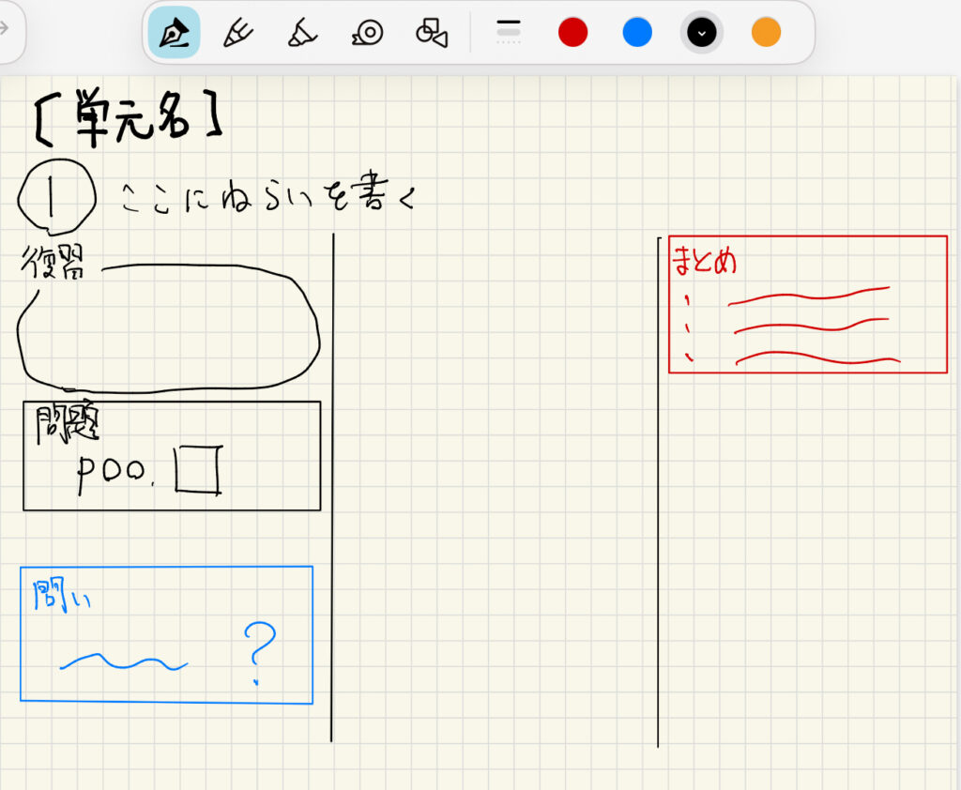961x790 pixels.
Task: Open the stroke thickness selector
Action: pyautogui.click(x=508, y=33)
